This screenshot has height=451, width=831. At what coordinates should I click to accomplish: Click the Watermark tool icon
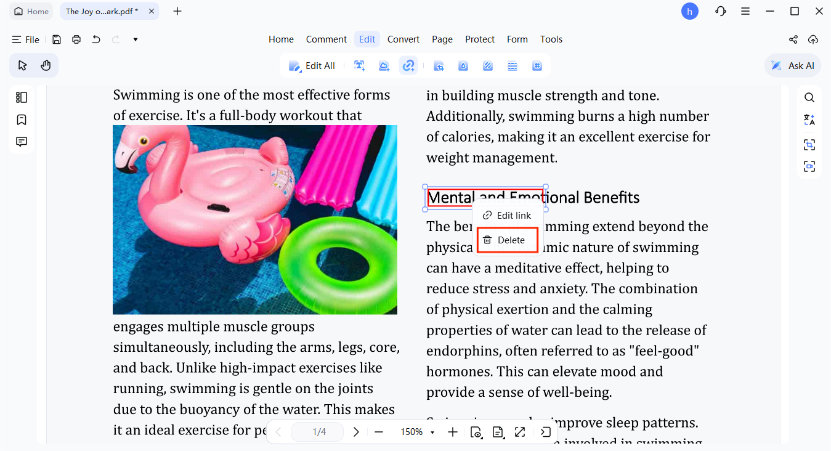[463, 66]
